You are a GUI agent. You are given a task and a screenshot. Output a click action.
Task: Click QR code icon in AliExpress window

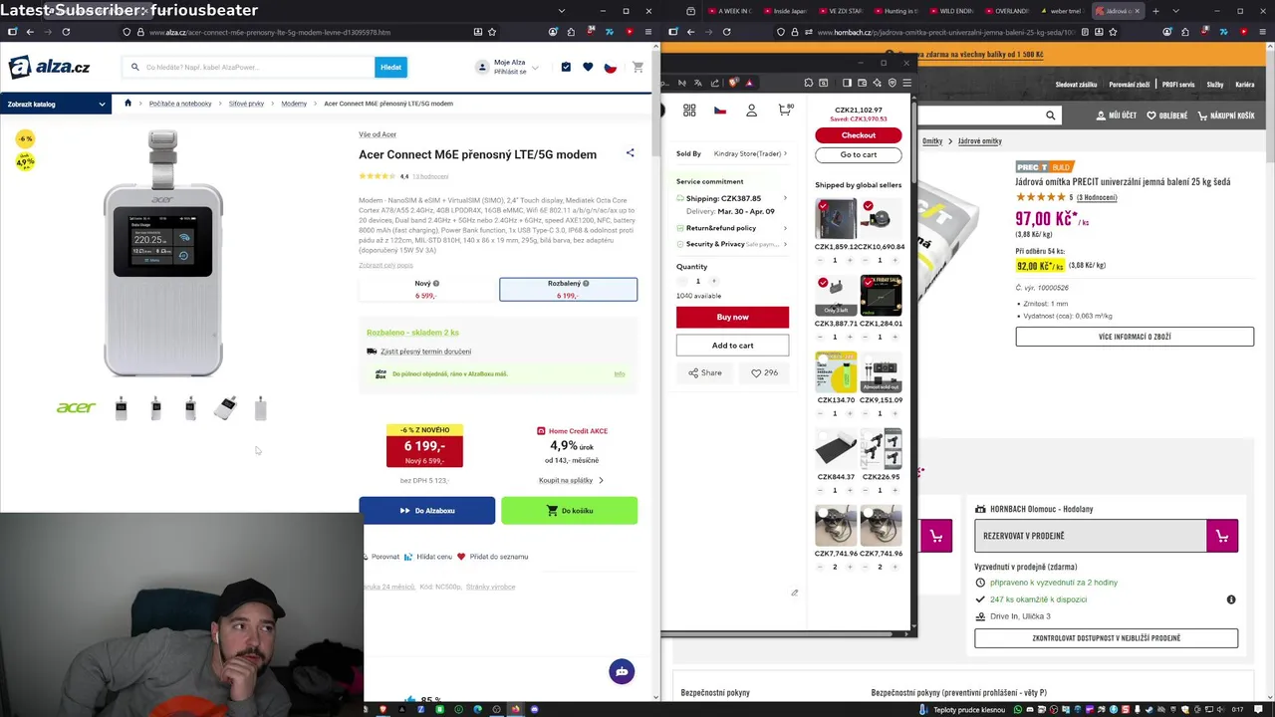tap(689, 111)
